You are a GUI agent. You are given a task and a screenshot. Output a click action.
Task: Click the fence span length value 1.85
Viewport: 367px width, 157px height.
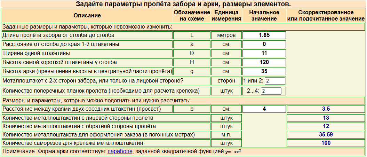tap(264, 35)
